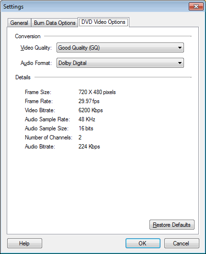Click the 29.97 fps frame rate value
This screenshot has width=206, height=254.
[x=89, y=101]
